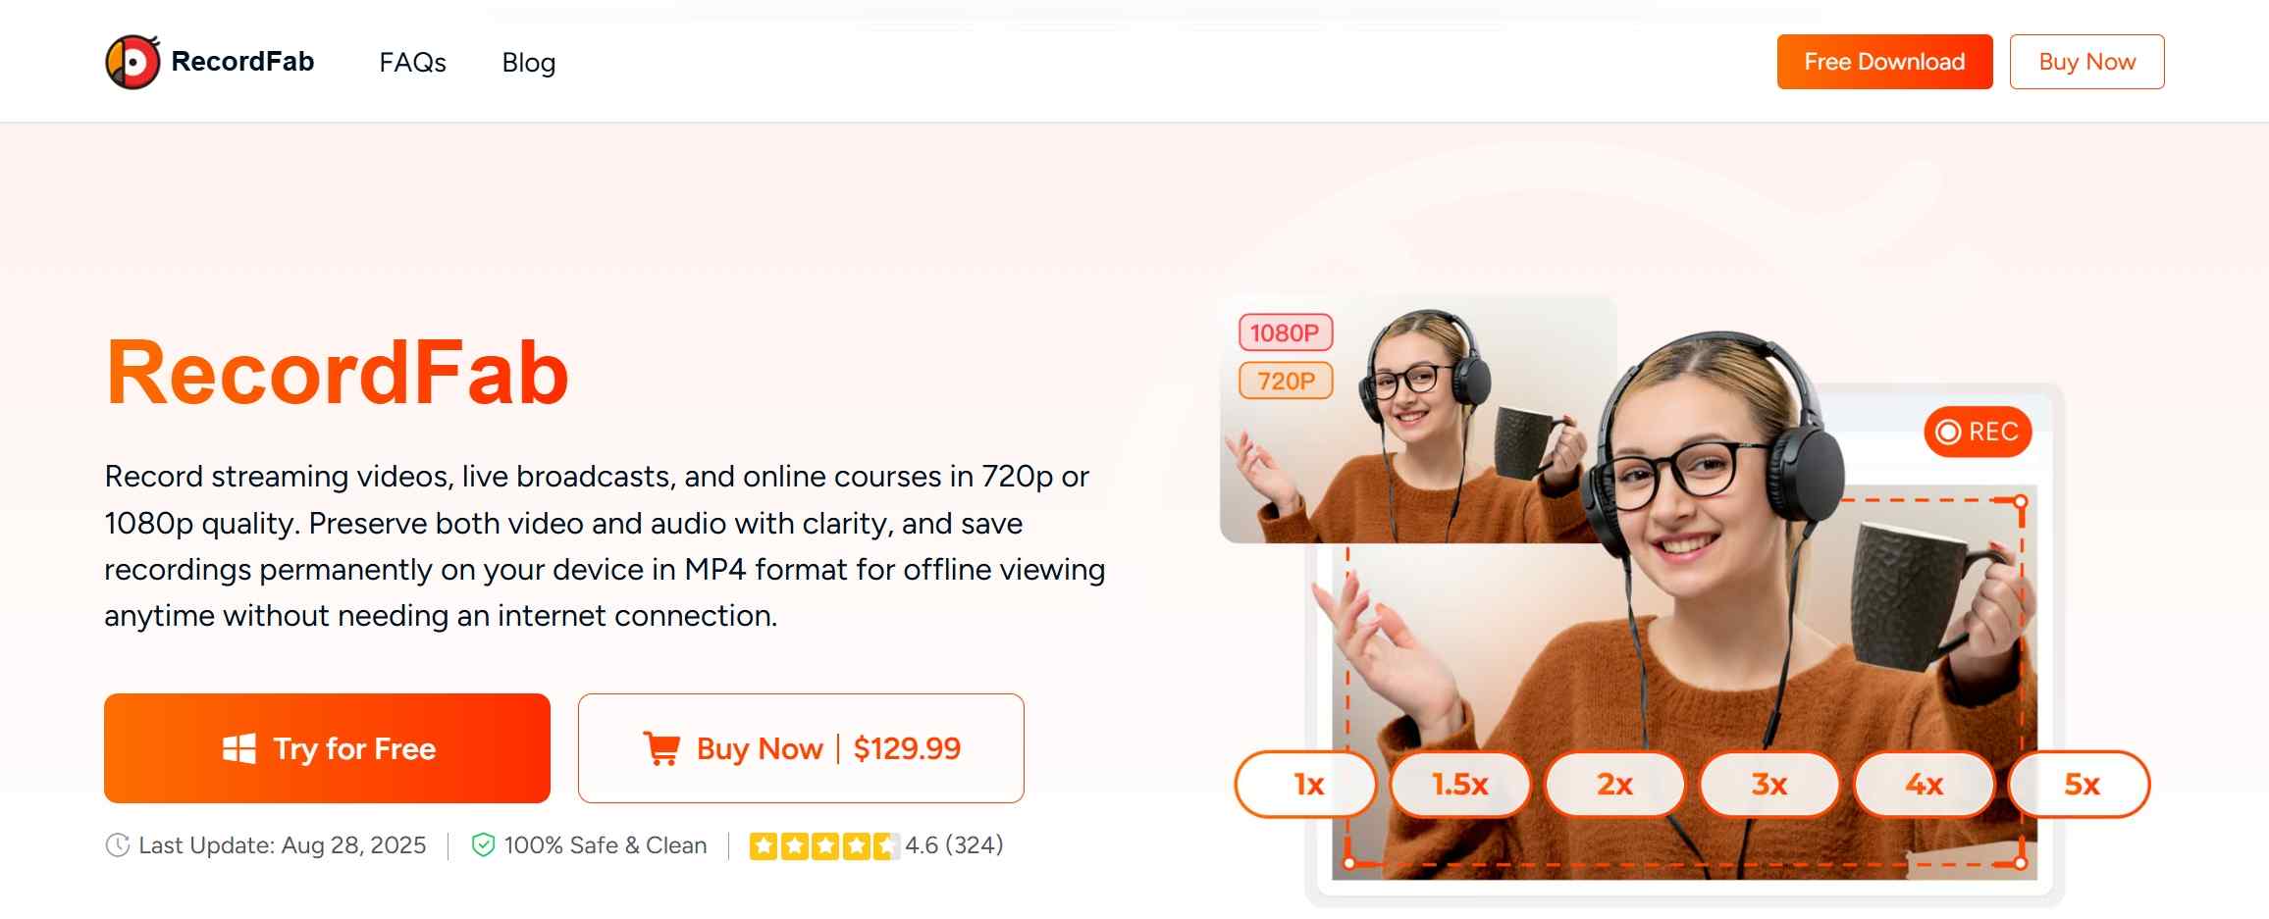Click the REC record badge
The image size is (2269, 919).
click(1978, 432)
